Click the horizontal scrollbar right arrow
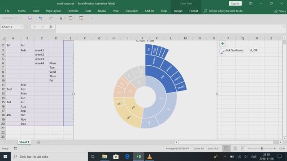Viewport: 287px width, 161px height. click(x=281, y=142)
